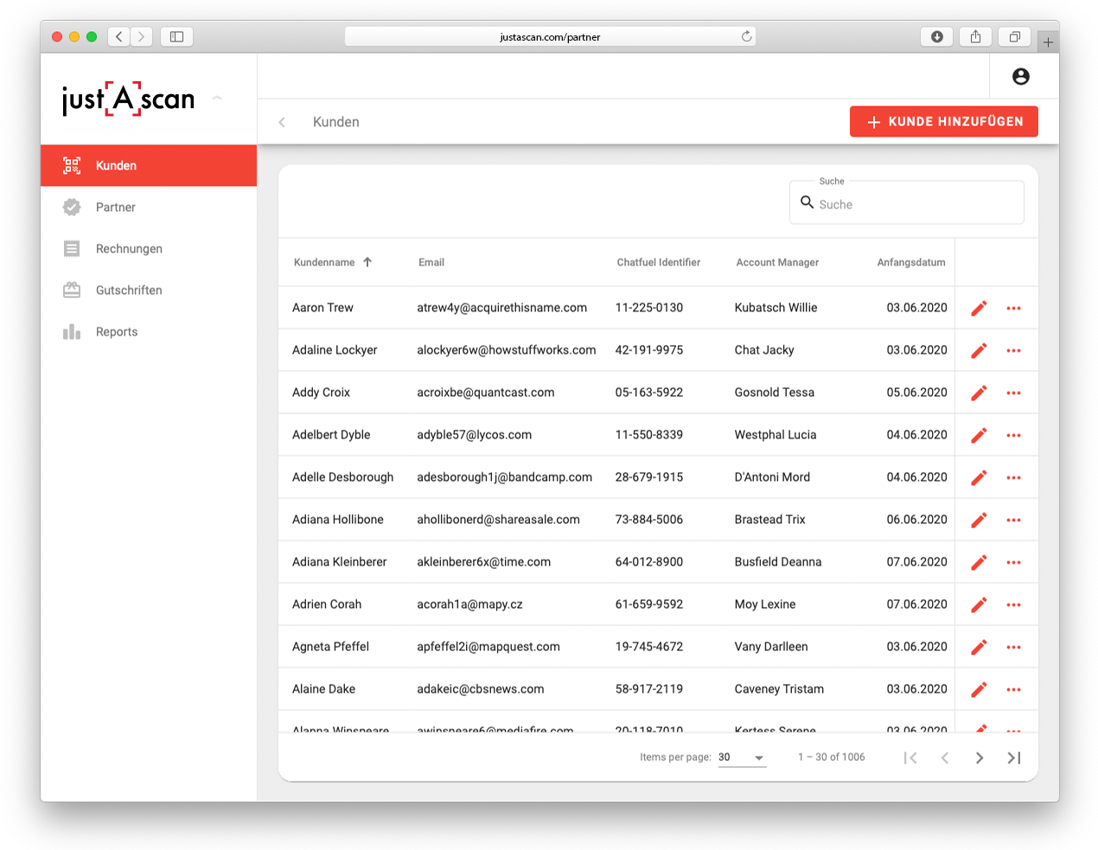Open the Items per page dropdown
Screen dimensions: 1098x850
coord(742,757)
